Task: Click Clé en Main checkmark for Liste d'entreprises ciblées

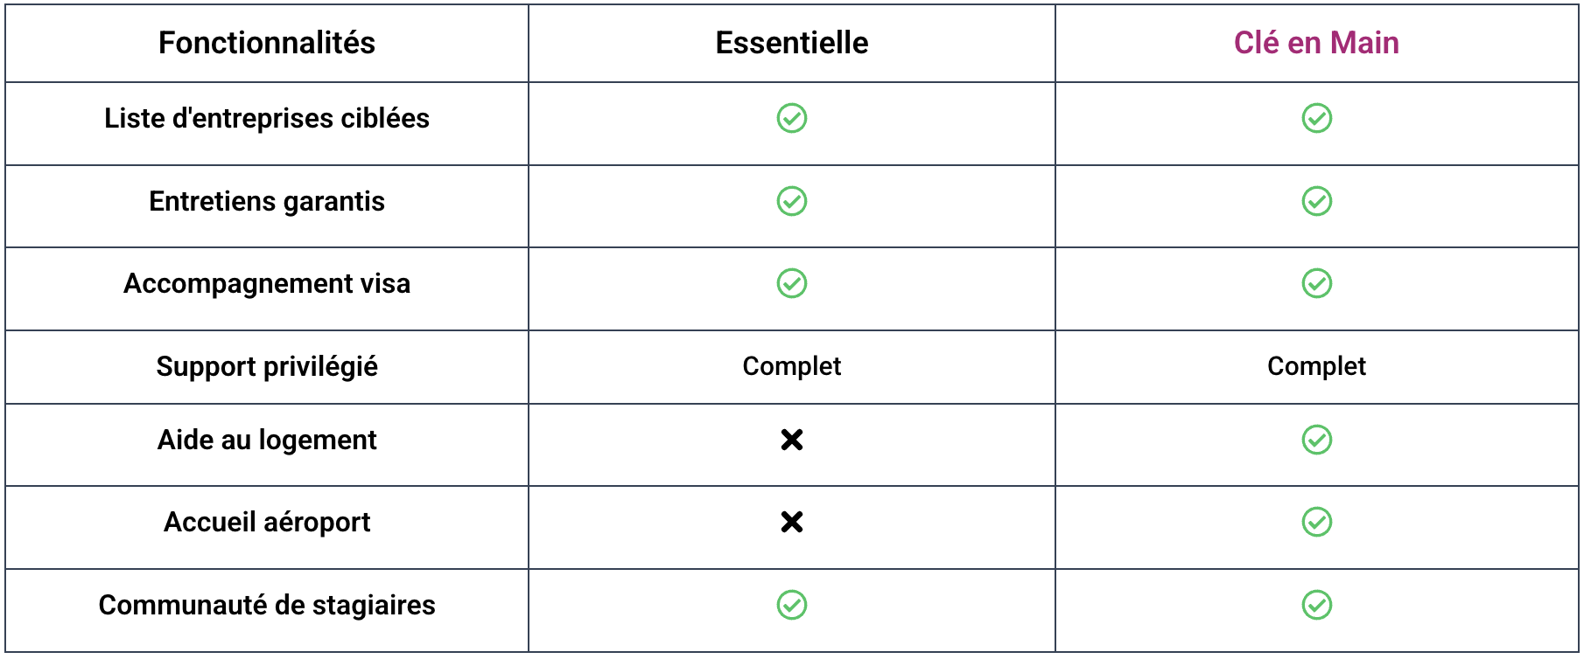Action: pyautogui.click(x=1316, y=118)
